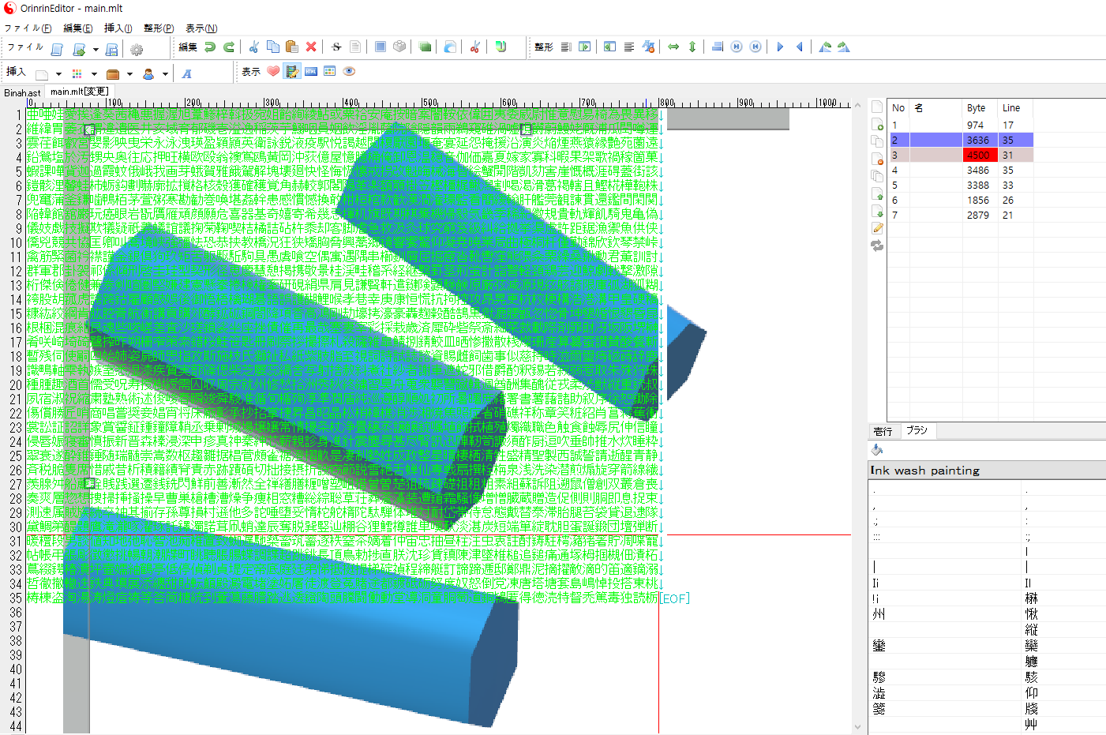Toggle the HTML view button
Viewport: 1106px width, 735px height.
(x=311, y=72)
